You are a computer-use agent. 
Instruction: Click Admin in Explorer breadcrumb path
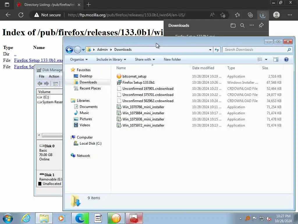[102, 50]
